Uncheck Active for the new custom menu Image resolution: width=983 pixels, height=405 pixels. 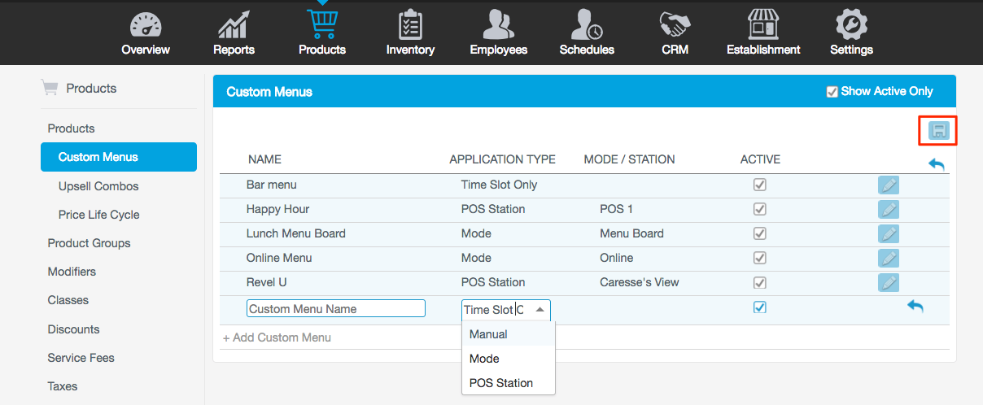click(x=759, y=307)
